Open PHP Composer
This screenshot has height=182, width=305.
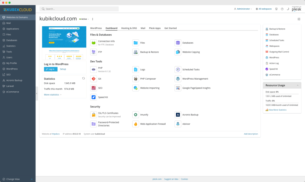tap(144, 79)
